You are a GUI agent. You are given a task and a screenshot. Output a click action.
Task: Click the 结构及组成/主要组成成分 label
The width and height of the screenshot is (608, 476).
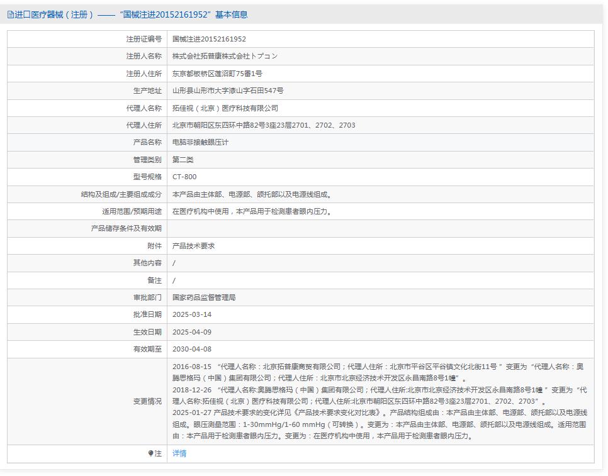pyautogui.click(x=121, y=194)
